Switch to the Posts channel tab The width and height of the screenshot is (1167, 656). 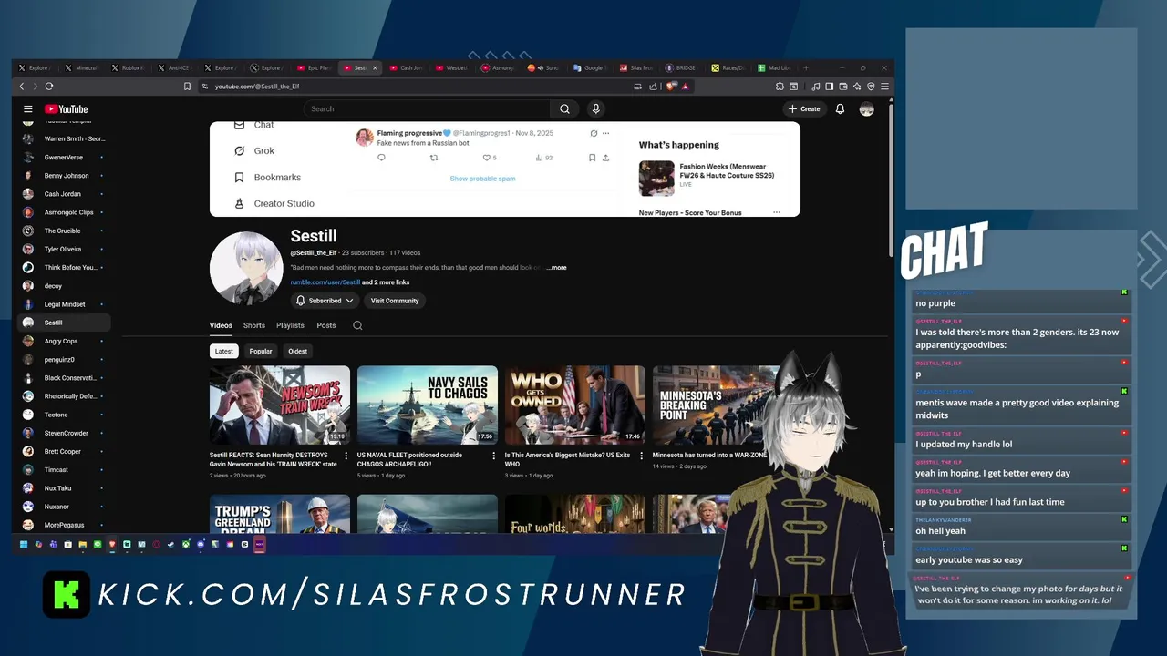click(326, 325)
